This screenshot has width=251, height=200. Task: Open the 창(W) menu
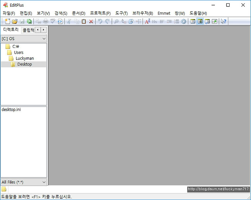180,13
